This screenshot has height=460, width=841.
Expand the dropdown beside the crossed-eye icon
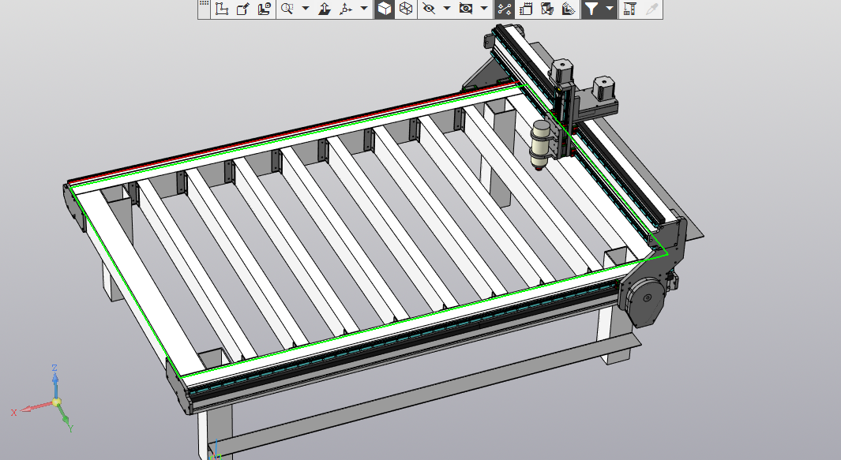(446, 9)
